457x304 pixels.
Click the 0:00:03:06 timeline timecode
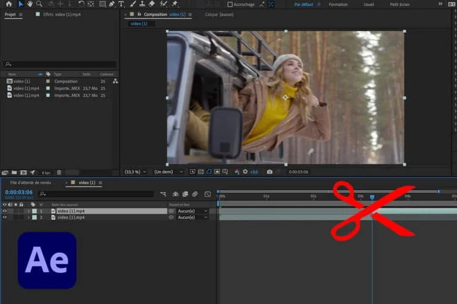point(18,192)
